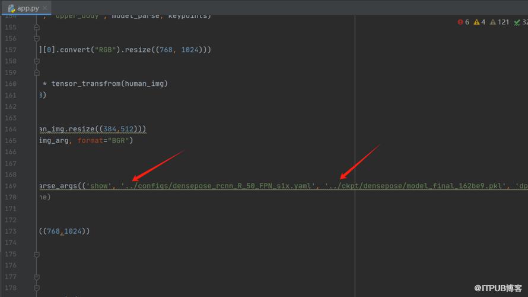528x297 pixels.
Task: Click line number 173 in the gutter
Action: click(x=11, y=231)
